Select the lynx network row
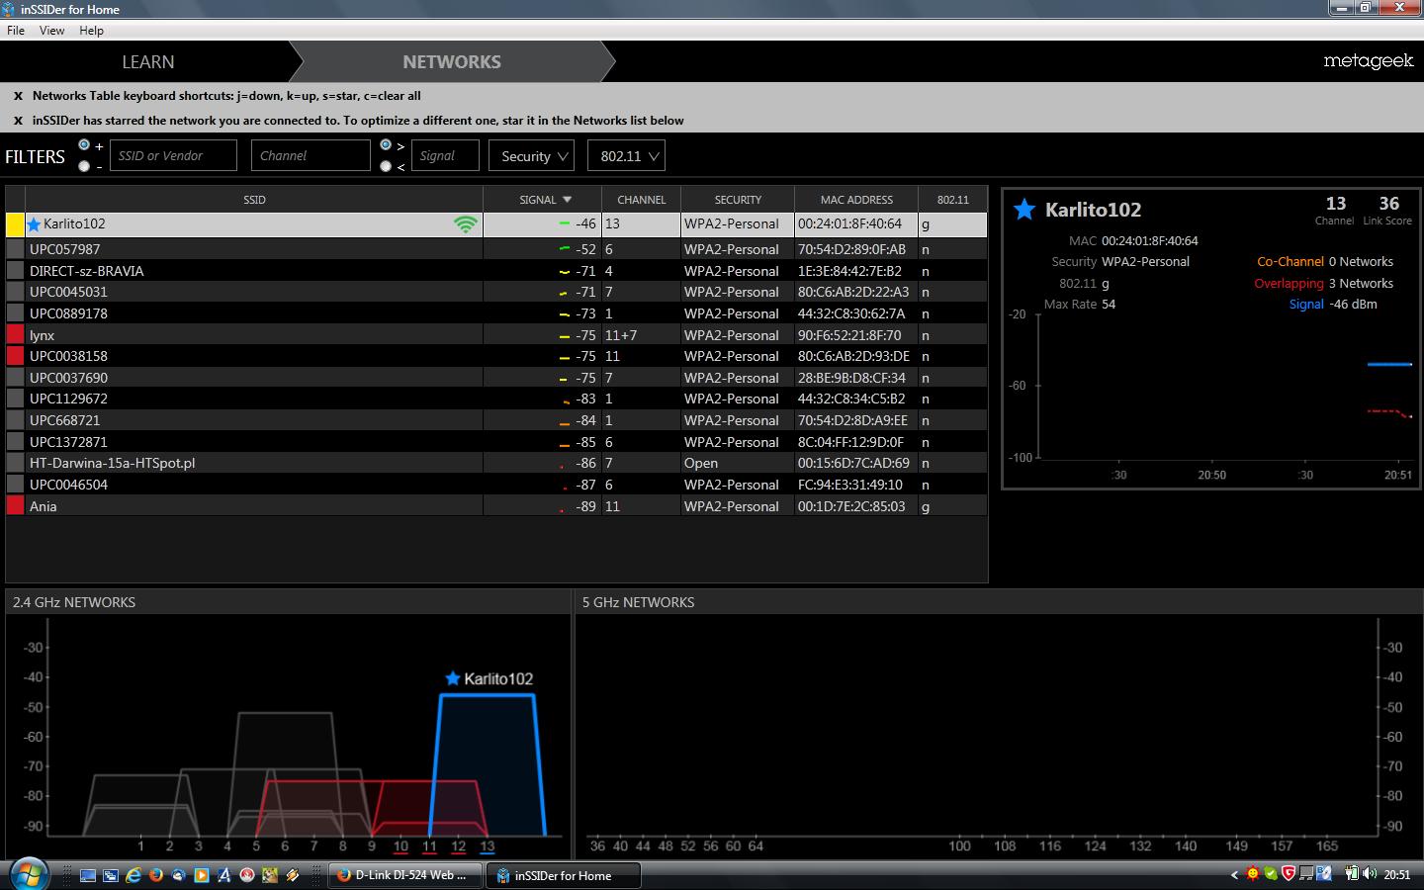Screen dimensions: 1424x890 [x=496, y=335]
